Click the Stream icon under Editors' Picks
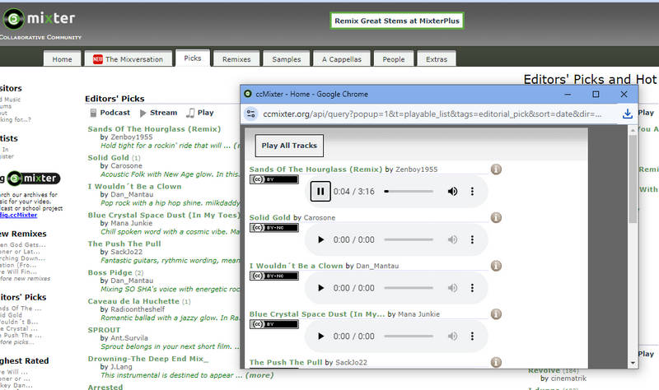The height and width of the screenshot is (390, 659). click(x=143, y=113)
